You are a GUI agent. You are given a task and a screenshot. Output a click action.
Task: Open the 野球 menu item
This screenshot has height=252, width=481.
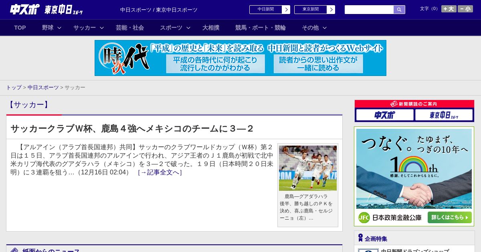point(48,28)
